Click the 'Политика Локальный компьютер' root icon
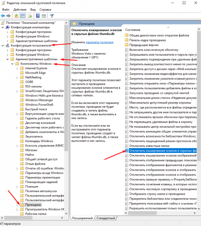The height and width of the screenshot is (226, 201). coord(3,23)
